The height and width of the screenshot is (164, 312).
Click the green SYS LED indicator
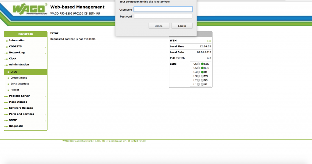(202, 64)
